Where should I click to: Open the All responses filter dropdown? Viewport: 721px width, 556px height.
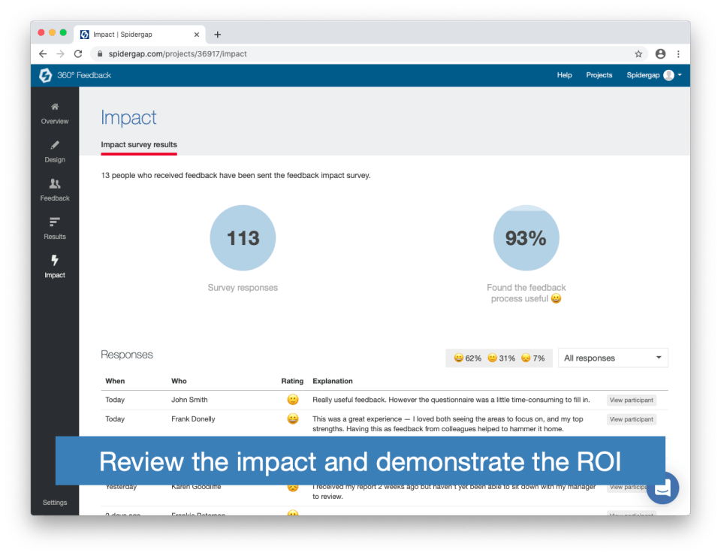pyautogui.click(x=613, y=358)
